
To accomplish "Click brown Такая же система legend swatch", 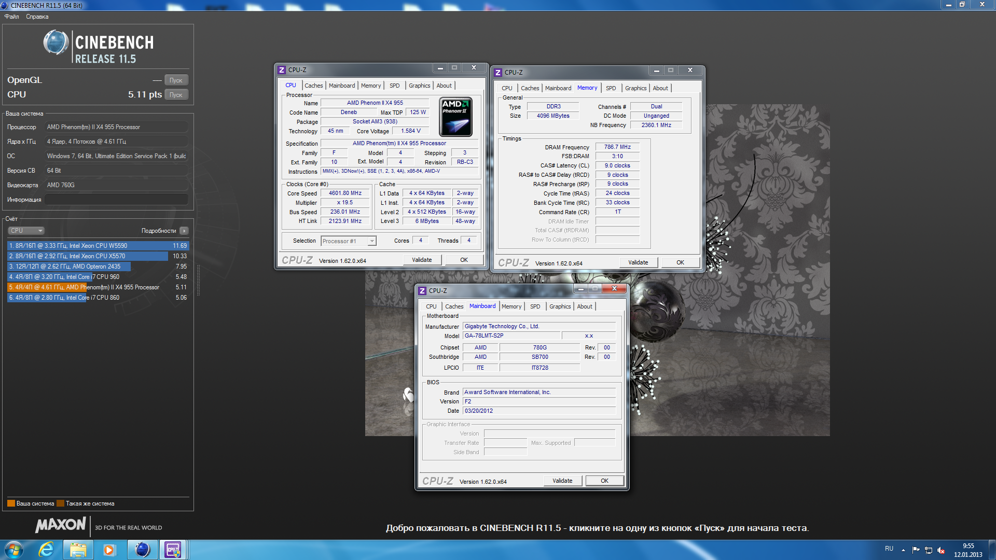I will (60, 503).
